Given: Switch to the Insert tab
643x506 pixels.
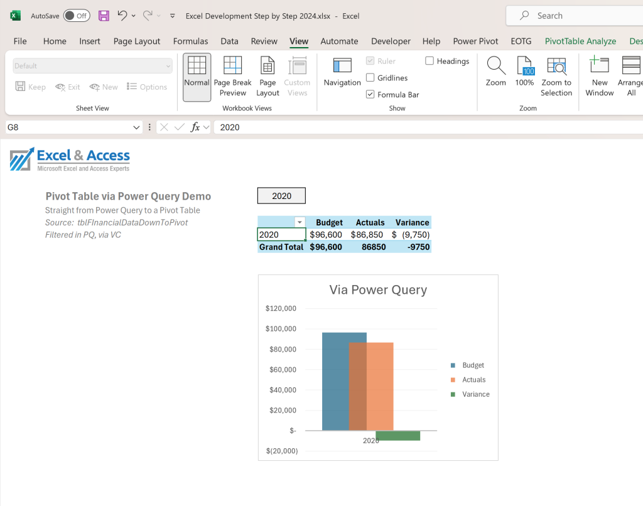Looking at the screenshot, I should point(89,41).
